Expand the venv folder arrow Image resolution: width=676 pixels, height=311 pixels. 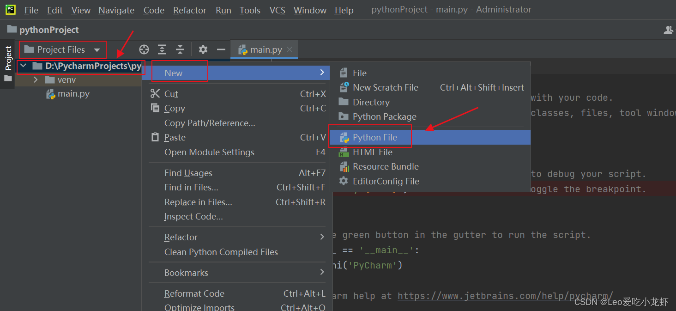coord(36,80)
